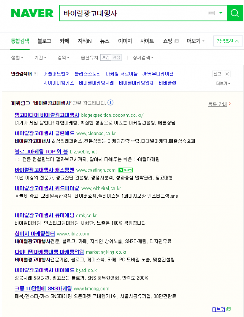
Task: Click URL byad.co.kr
Action: pyautogui.click(x=87, y=271)
